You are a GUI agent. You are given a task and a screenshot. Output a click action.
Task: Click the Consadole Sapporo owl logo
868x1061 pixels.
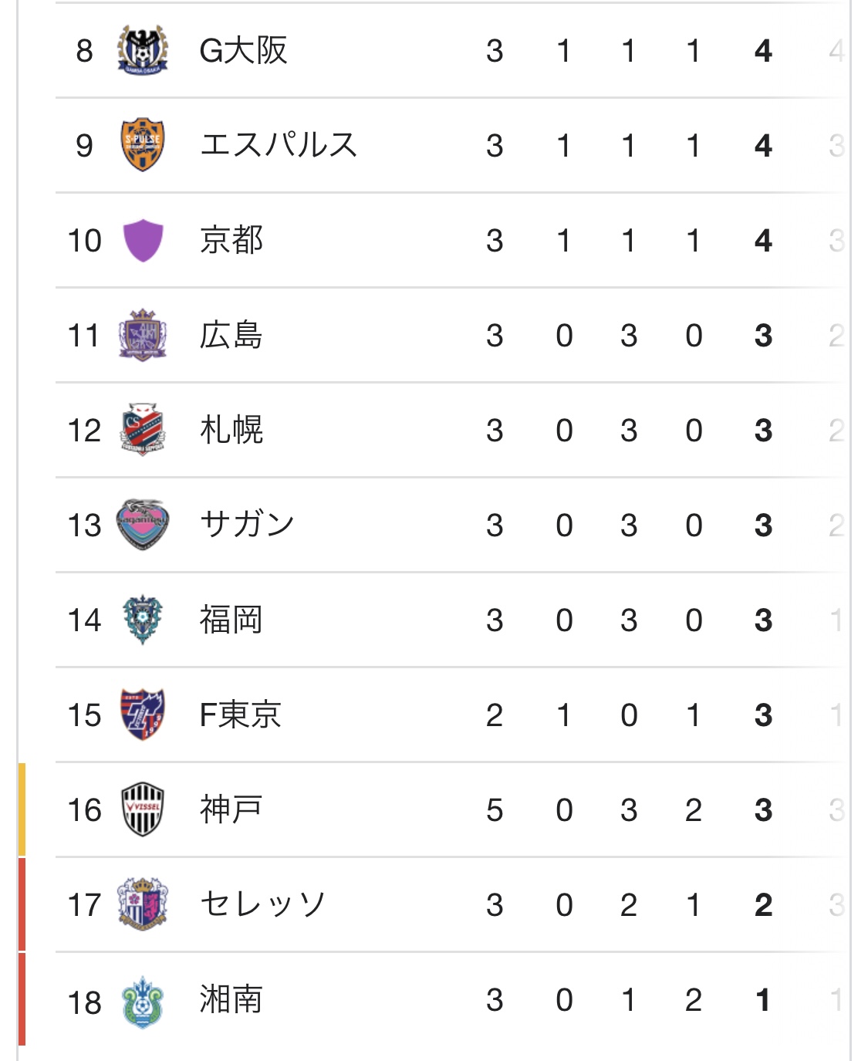(143, 430)
